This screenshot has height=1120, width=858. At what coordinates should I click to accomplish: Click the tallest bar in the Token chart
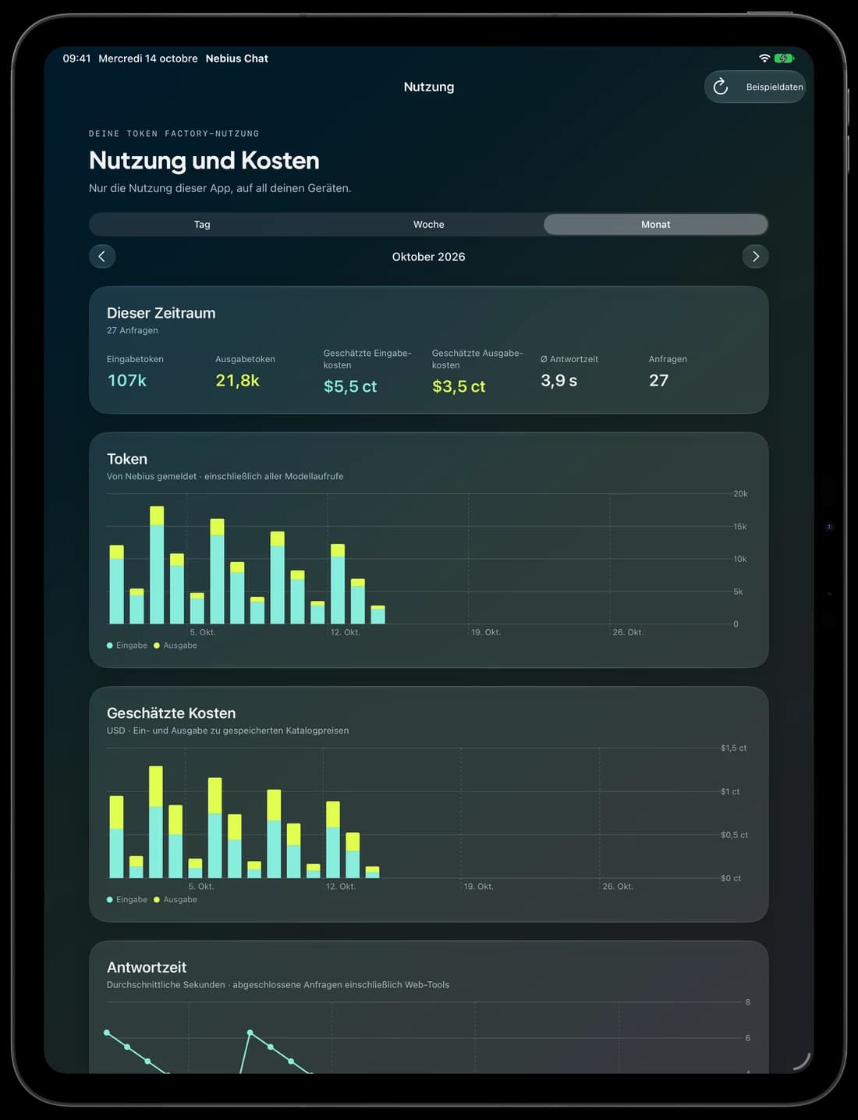(157, 565)
